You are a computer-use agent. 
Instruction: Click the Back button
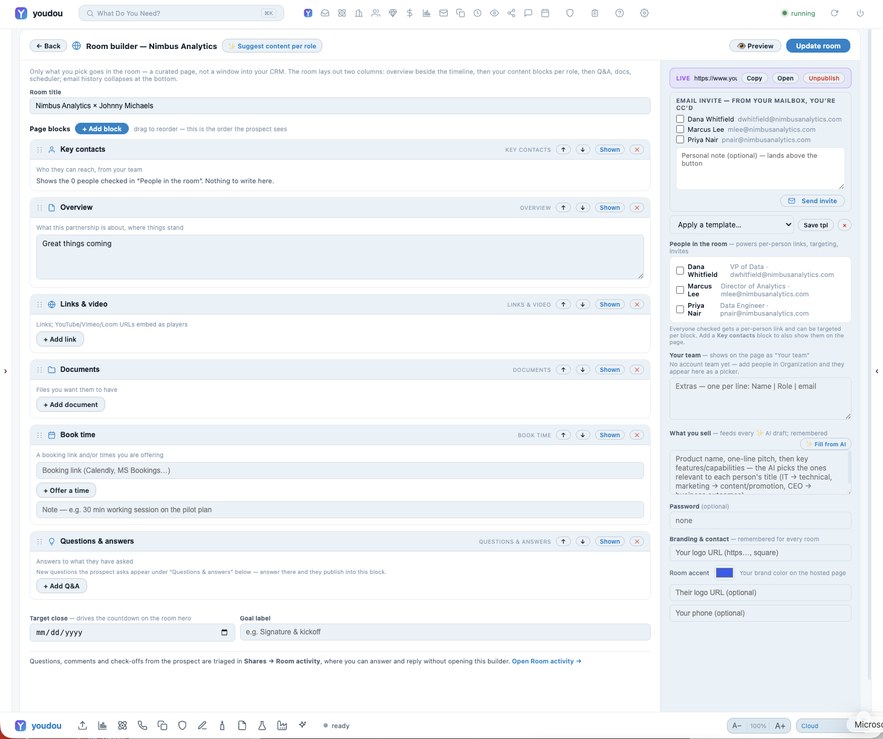pos(48,46)
